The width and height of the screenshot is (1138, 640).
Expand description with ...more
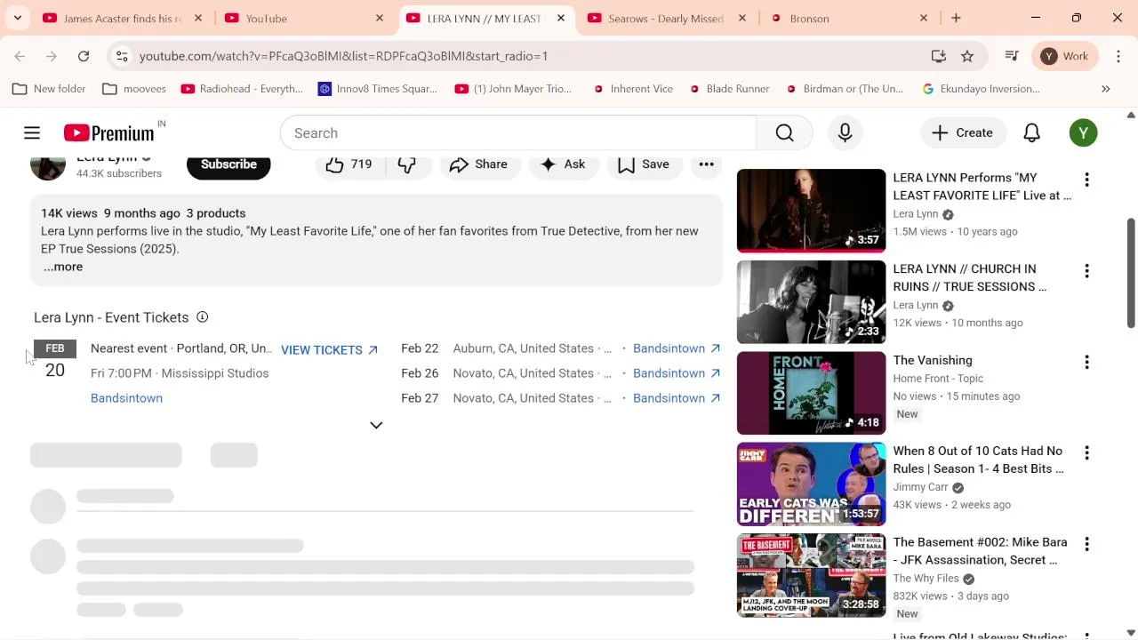point(63,267)
